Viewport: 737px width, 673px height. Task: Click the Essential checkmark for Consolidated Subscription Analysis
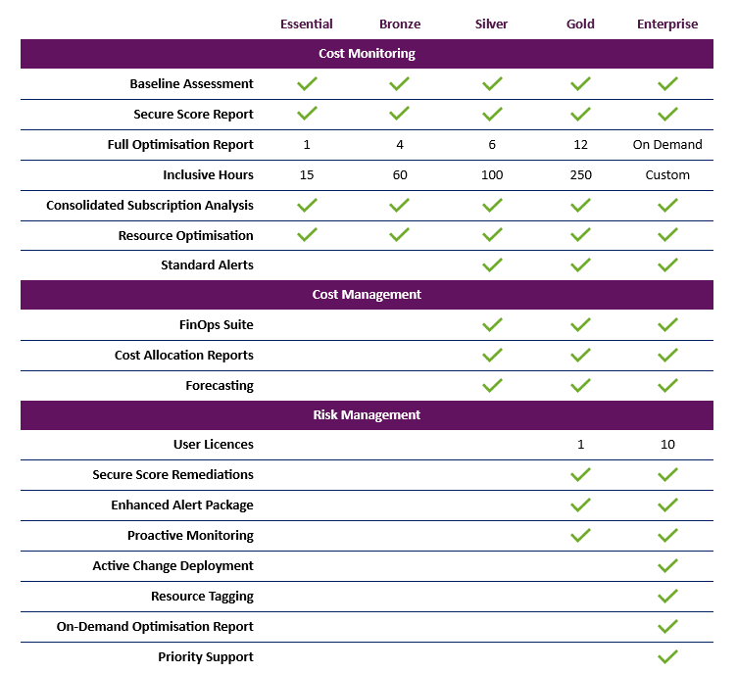(x=307, y=206)
